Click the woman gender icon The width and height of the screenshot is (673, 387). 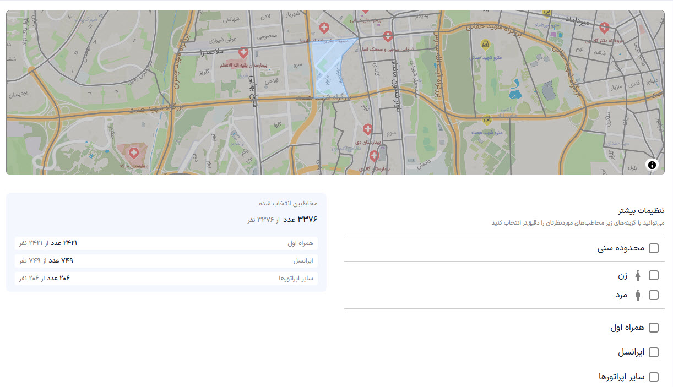click(638, 275)
